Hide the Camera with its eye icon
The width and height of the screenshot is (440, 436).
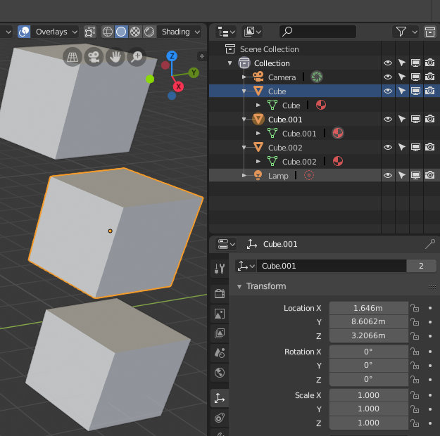[388, 77]
